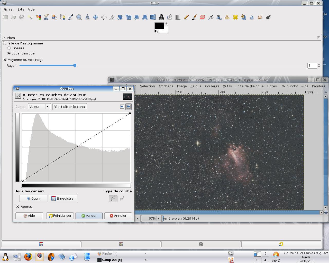Toggle the Aperçu preview checkbox
This screenshot has height=263, width=329.
17,206
